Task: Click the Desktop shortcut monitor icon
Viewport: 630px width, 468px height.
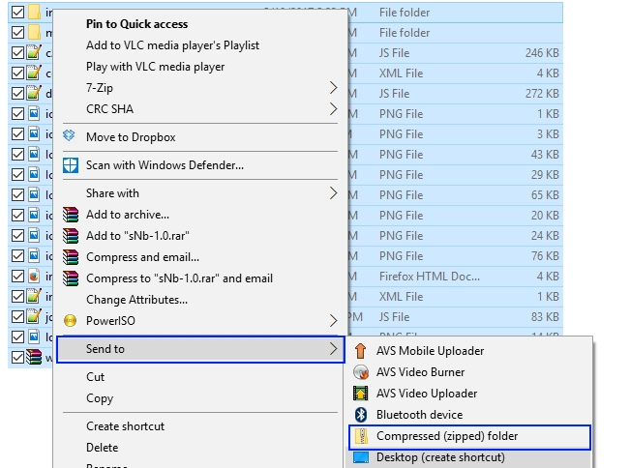Action: (361, 457)
